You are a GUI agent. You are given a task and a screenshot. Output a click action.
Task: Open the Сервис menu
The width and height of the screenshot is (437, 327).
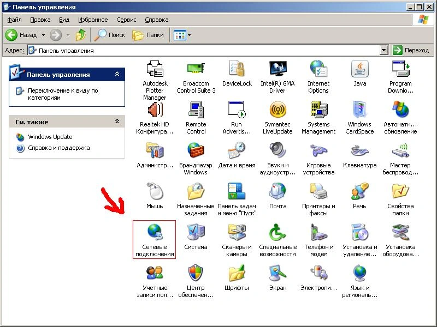click(126, 20)
